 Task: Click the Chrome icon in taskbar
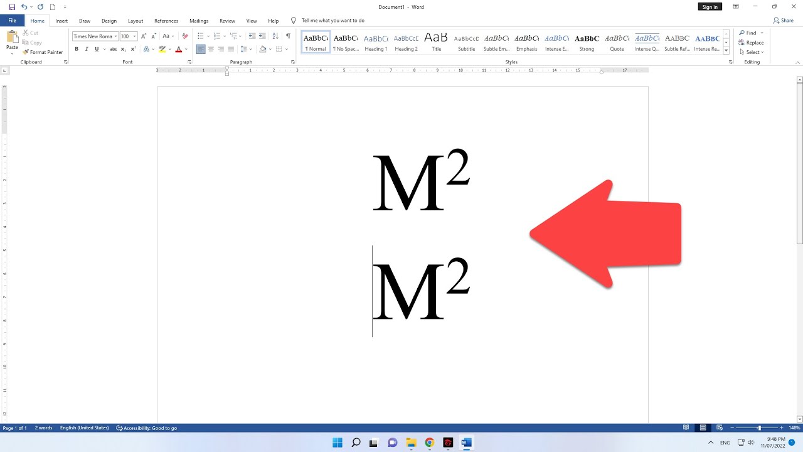point(430,443)
